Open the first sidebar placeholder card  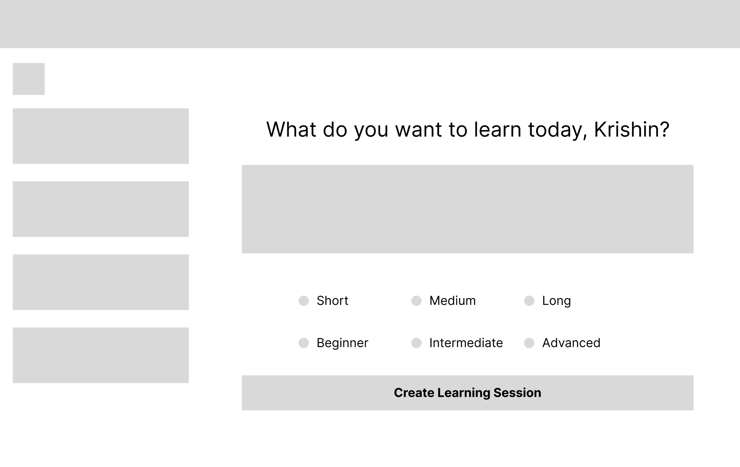coord(101,136)
